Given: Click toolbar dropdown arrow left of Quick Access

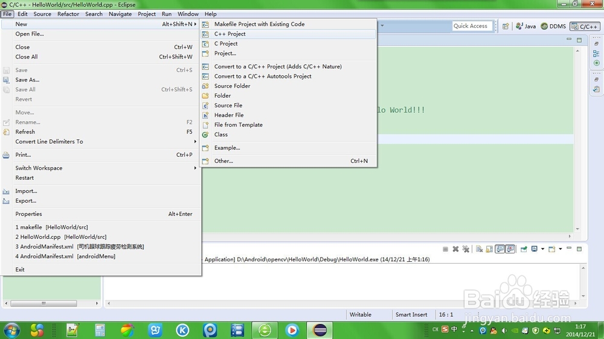Looking at the screenshot, I should 382,26.
